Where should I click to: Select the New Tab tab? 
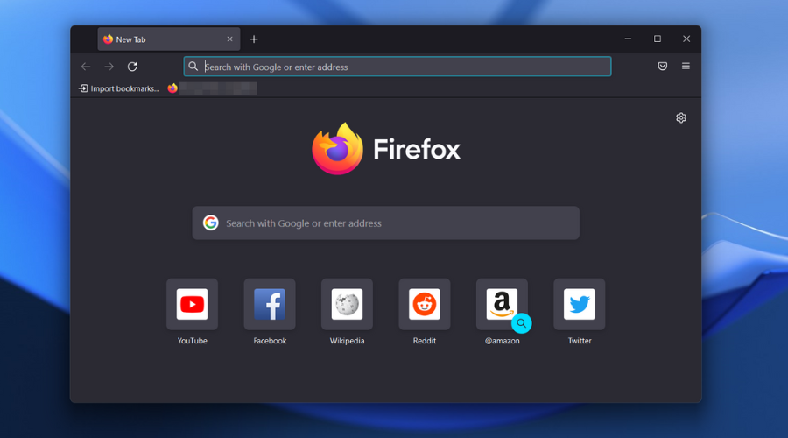tap(168, 39)
